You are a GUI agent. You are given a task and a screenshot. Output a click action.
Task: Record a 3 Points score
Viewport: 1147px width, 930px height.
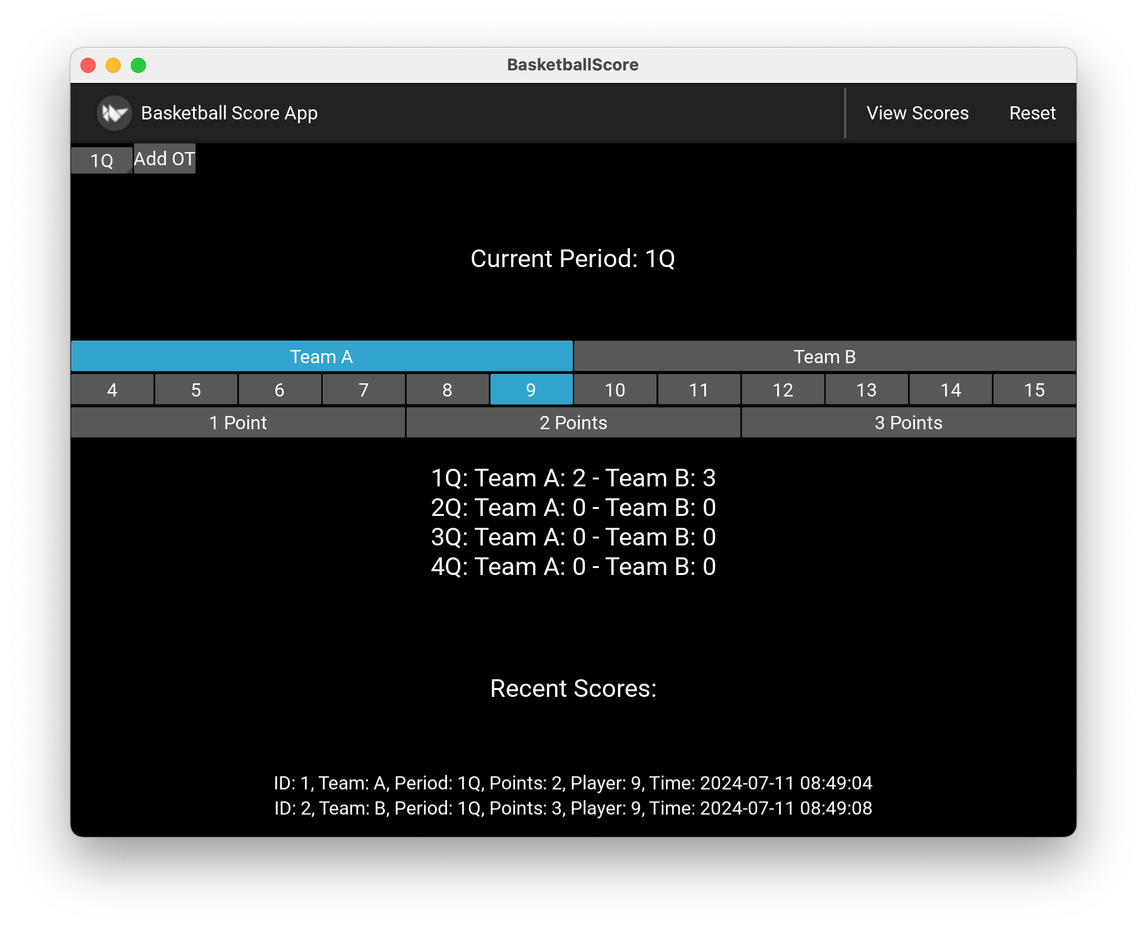click(909, 422)
